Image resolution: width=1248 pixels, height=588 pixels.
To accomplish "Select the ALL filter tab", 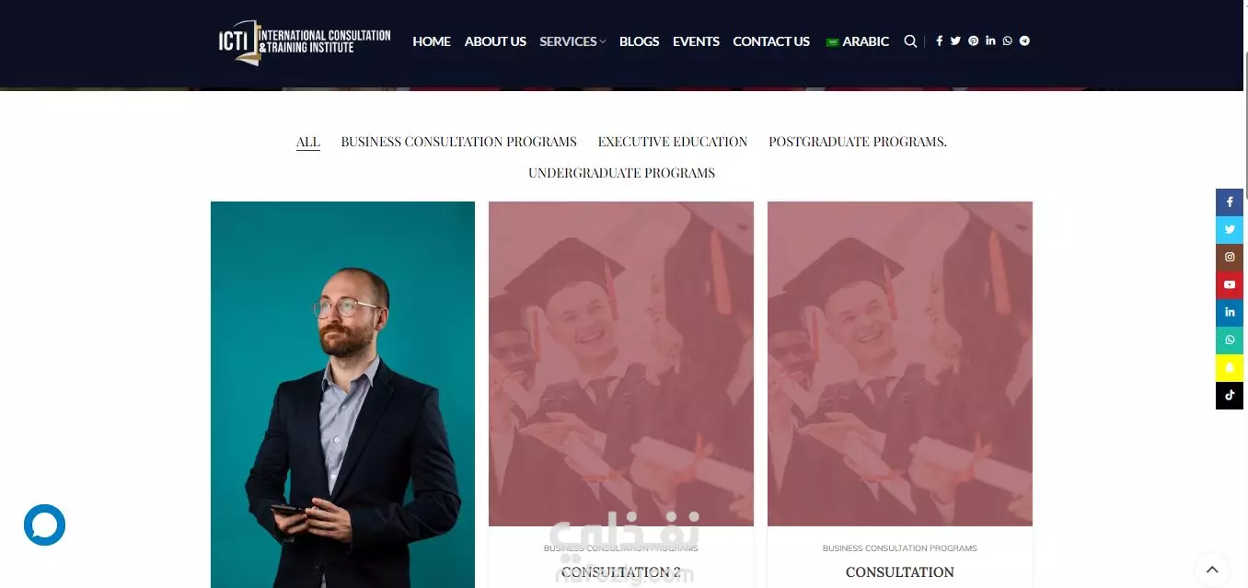I will point(308,142).
